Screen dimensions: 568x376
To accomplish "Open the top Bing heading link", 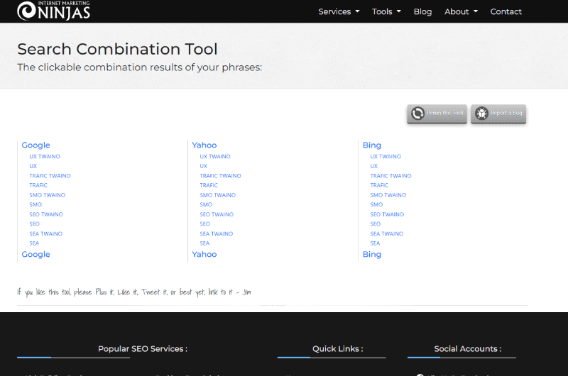I will tap(372, 145).
